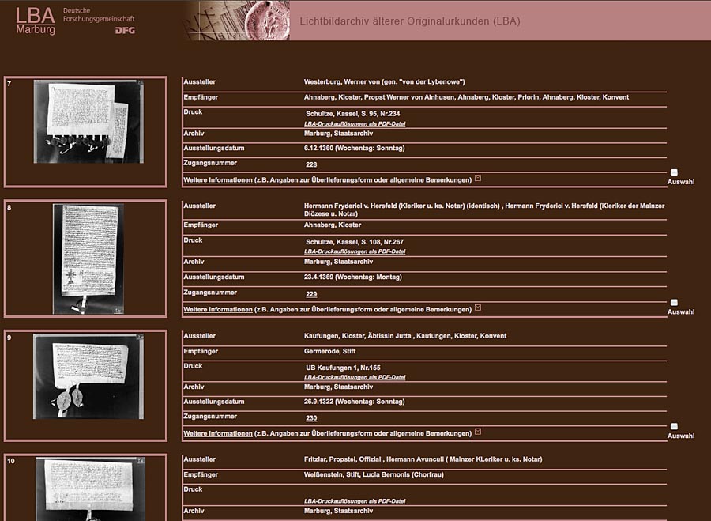This screenshot has width=711, height=521.
Task: Open LBA-Druckauflösungen PDF link under Schultze Nr.267
Action: [355, 251]
